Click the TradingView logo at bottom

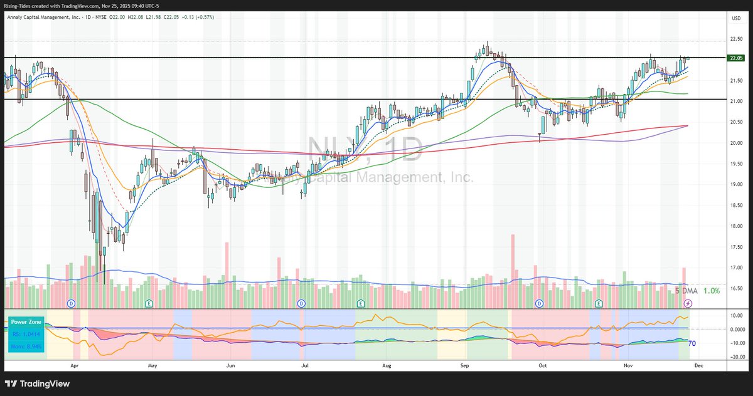tap(38, 383)
